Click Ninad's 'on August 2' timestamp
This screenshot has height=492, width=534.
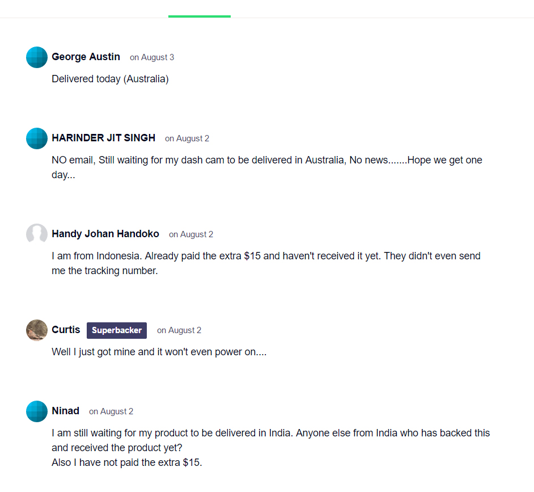[x=111, y=411]
